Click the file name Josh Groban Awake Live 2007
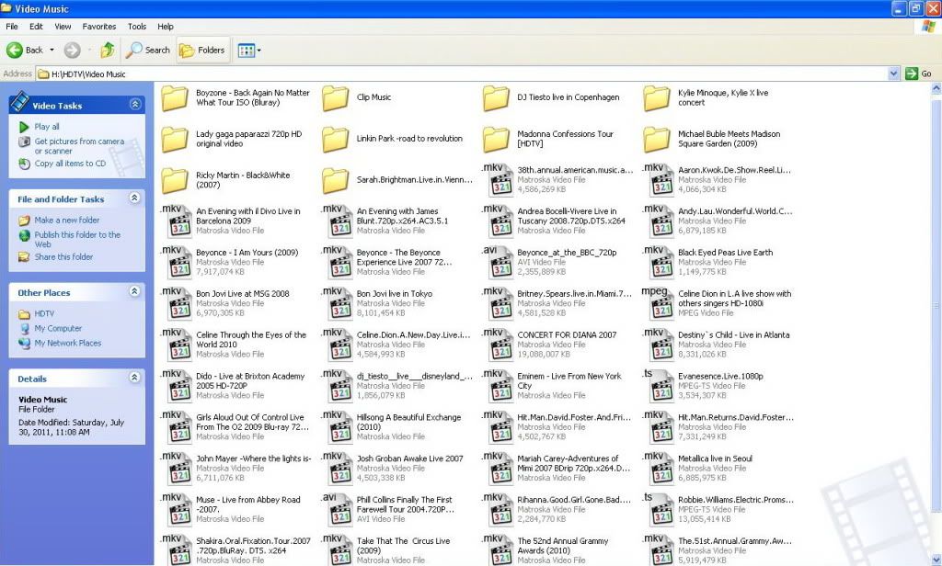 [x=409, y=458]
